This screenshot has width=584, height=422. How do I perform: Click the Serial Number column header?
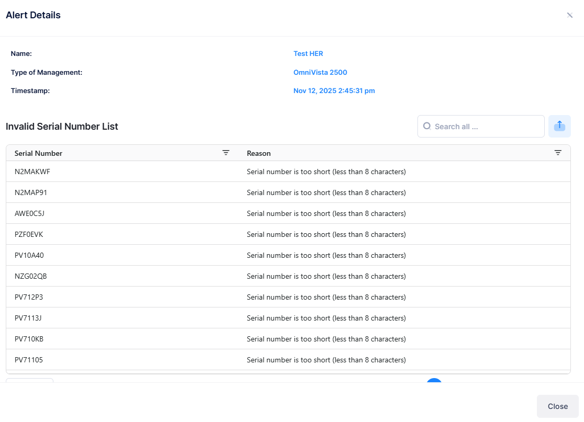pyautogui.click(x=38, y=153)
